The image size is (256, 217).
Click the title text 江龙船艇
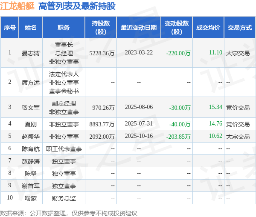click(x=17, y=6)
